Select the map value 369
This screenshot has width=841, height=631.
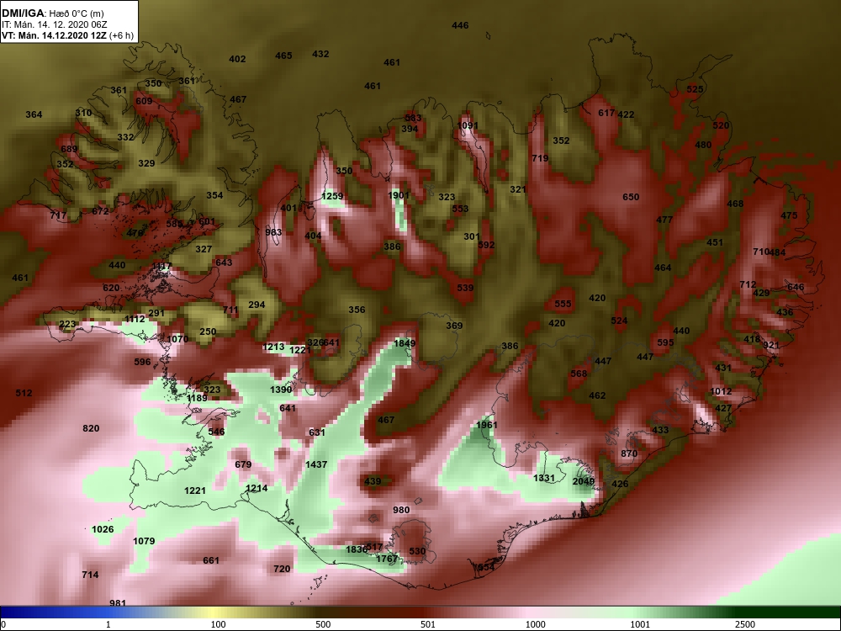click(454, 326)
